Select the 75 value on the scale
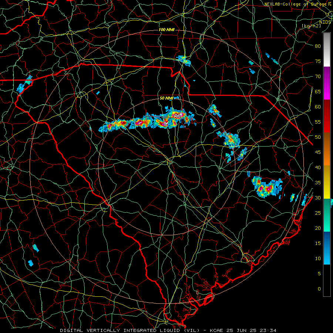The image size is (333, 333). tap(318, 61)
